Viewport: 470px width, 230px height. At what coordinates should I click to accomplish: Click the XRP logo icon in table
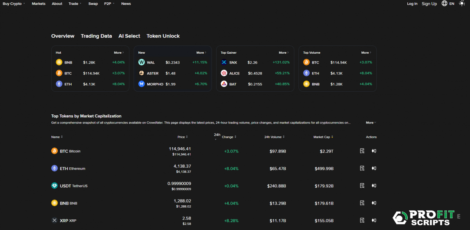click(x=54, y=221)
